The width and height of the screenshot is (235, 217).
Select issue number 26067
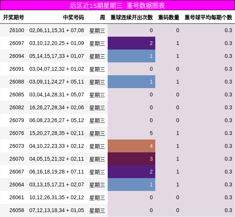click(17, 172)
